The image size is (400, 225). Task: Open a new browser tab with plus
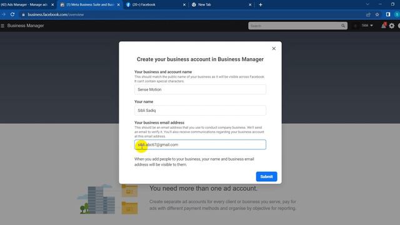coord(261,4)
